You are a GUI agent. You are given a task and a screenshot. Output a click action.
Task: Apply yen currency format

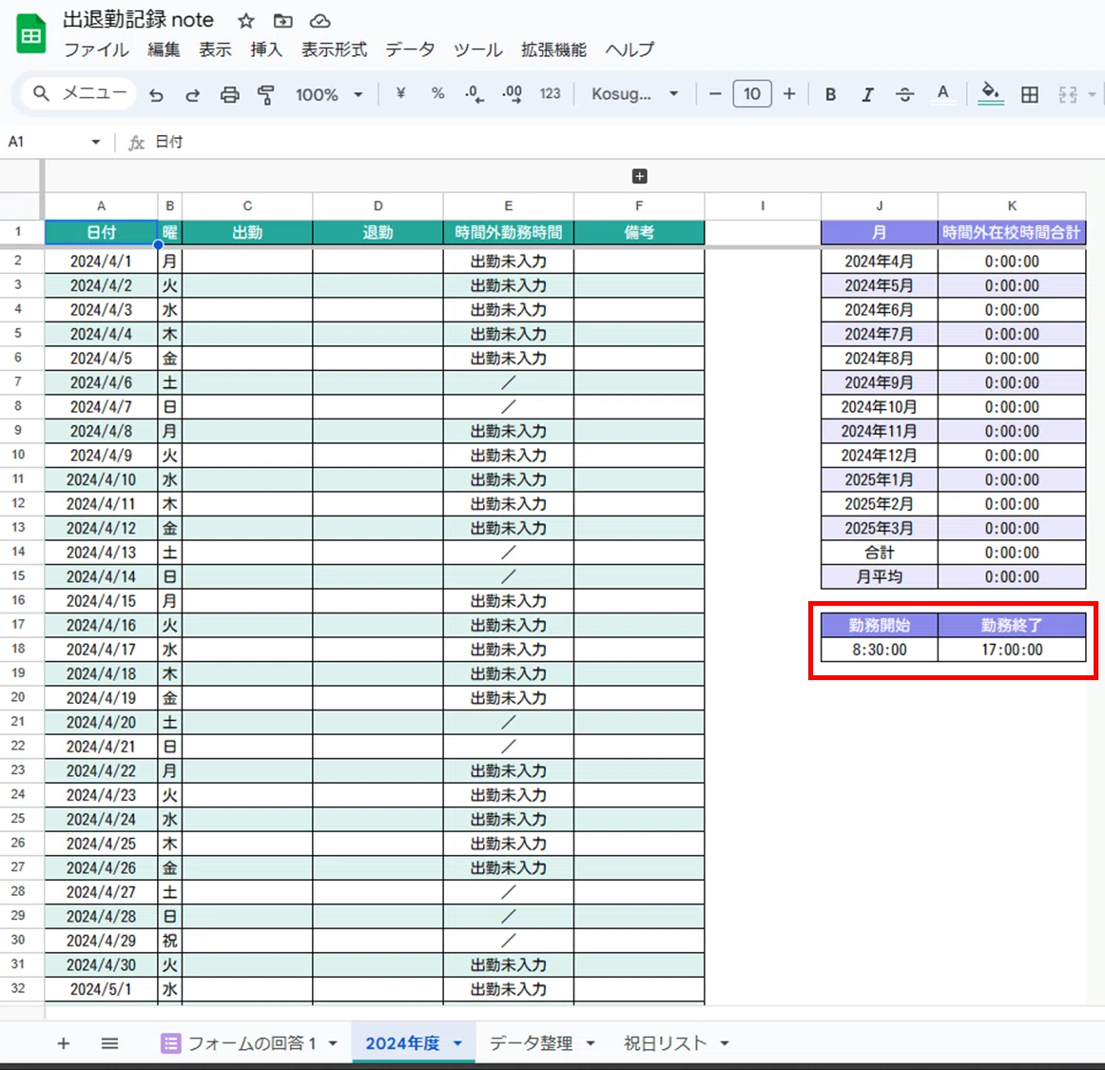(x=401, y=93)
